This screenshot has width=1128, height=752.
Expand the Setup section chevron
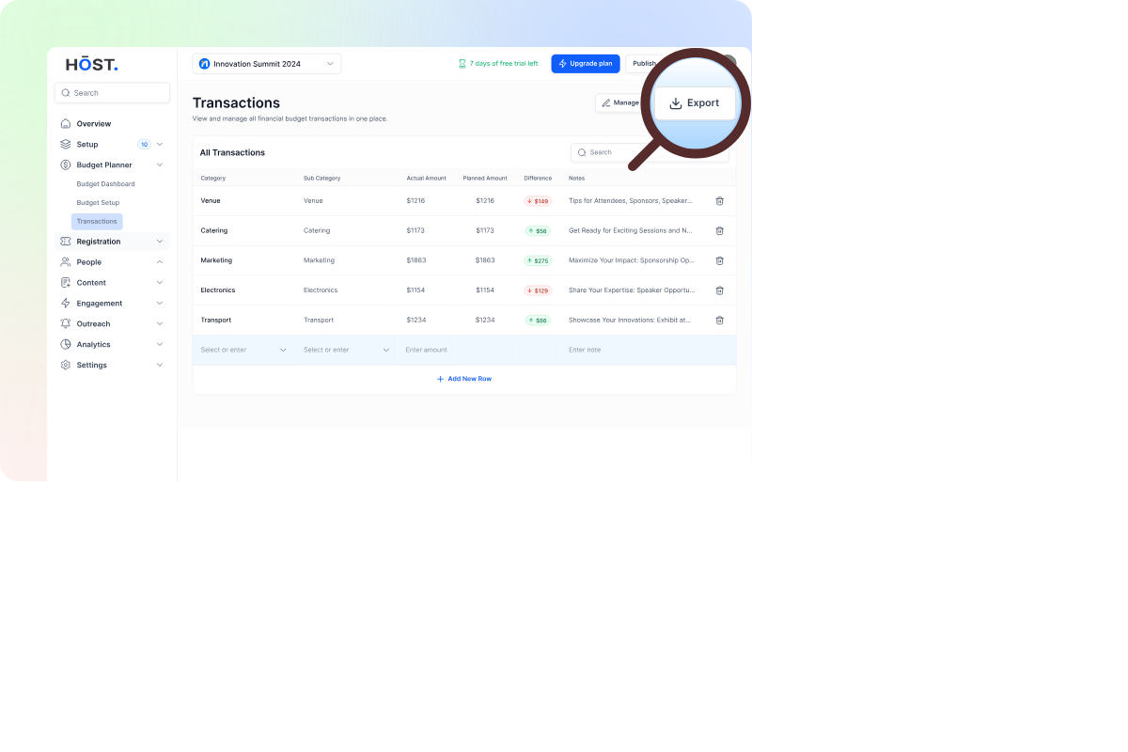[x=160, y=145]
